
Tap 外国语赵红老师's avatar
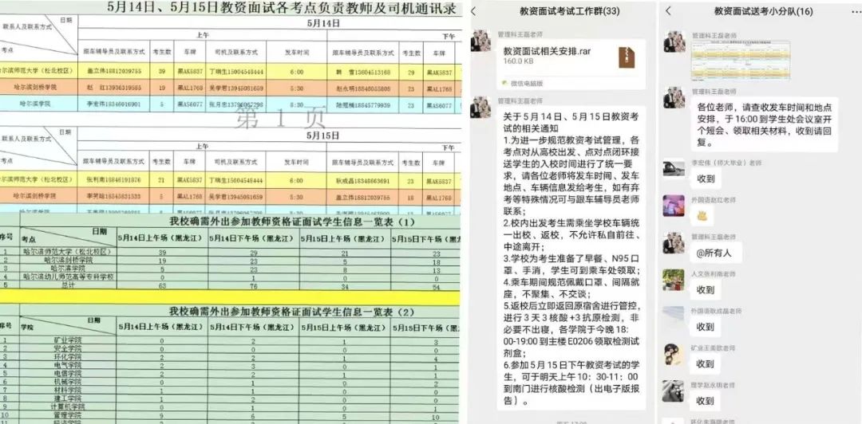pos(674,206)
